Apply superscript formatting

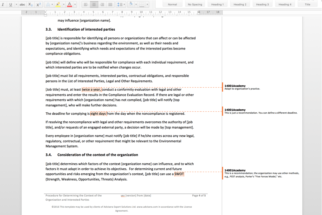(39, 4)
